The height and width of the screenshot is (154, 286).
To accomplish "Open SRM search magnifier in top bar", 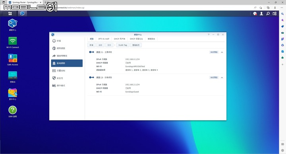I will click(x=268, y=14).
